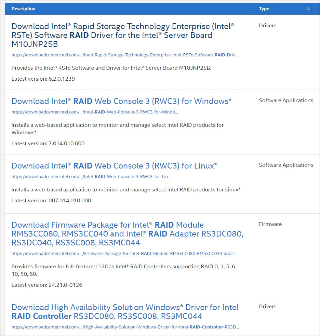Click Software Applications in the Linux RWC3 row

click(x=286, y=165)
